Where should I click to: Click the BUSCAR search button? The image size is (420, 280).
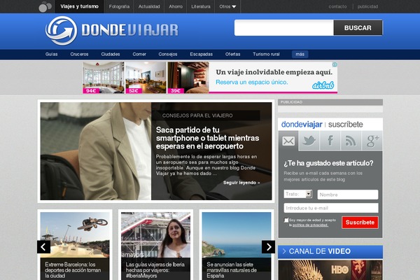pos(358,28)
